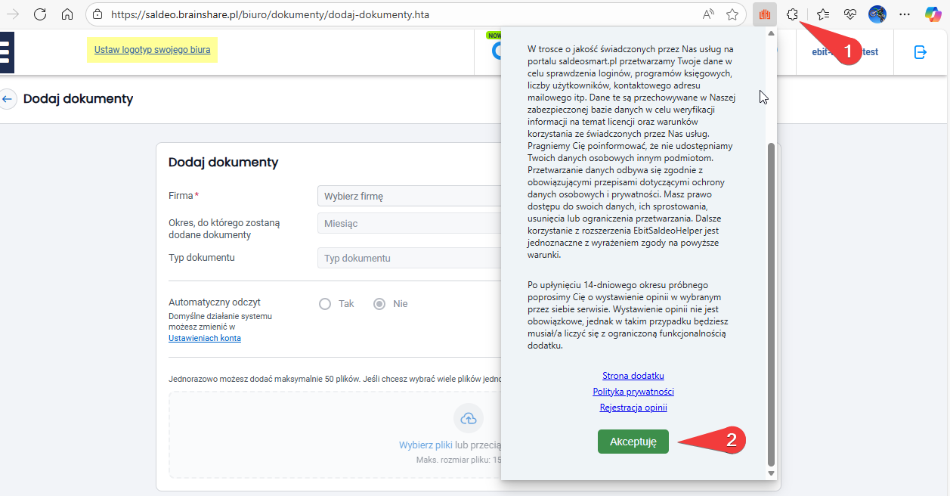950x496 pixels.
Task: Open the browser Extensions puzzle icon
Action: click(x=792, y=14)
